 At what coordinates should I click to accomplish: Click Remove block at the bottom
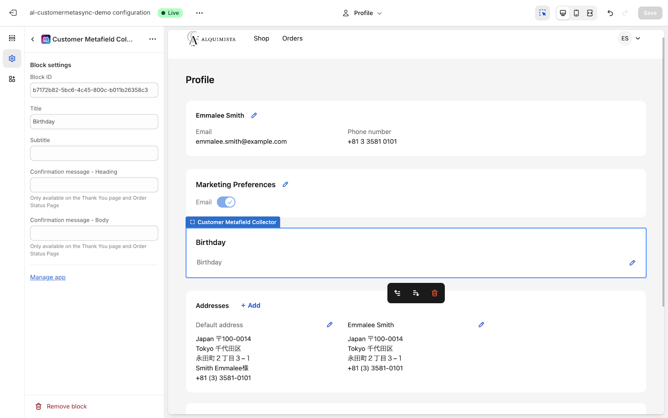(x=61, y=406)
